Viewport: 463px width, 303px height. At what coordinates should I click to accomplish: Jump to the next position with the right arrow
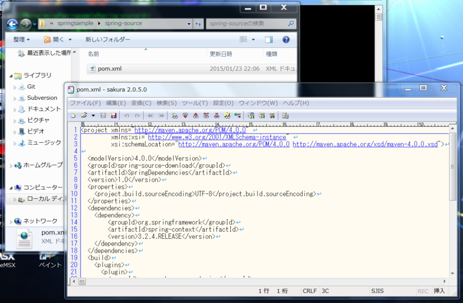[x=161, y=115]
